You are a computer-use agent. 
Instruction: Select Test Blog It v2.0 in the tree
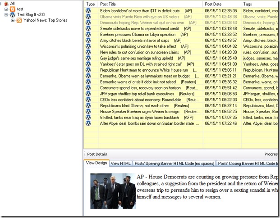point(31,14)
